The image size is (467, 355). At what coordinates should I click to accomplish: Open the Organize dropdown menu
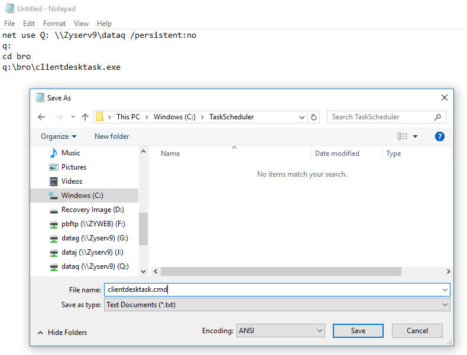coord(59,136)
